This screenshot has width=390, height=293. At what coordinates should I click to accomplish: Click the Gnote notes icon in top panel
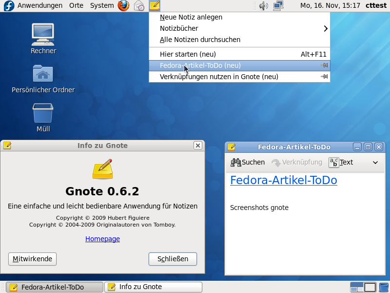[x=155, y=6]
